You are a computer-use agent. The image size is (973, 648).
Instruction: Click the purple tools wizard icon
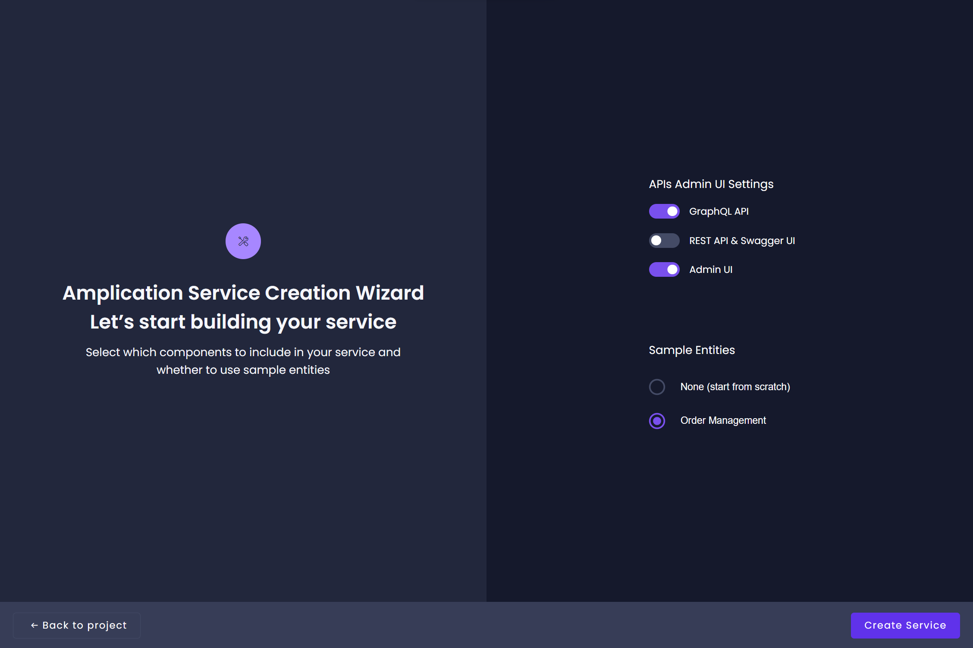point(243,241)
